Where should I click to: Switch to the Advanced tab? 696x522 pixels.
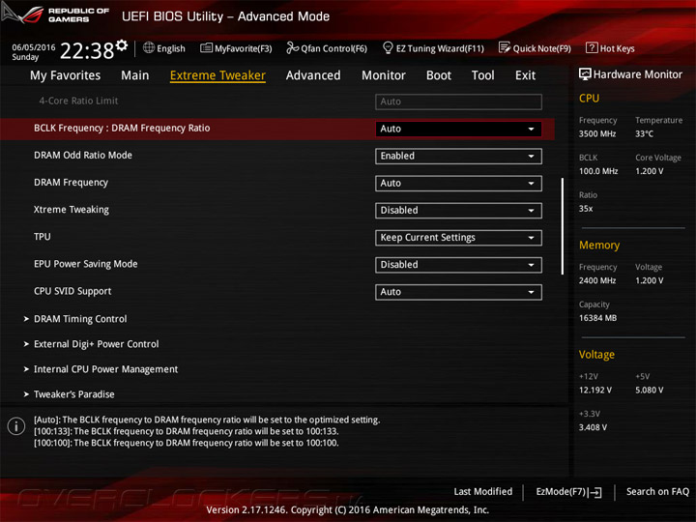[x=313, y=75]
